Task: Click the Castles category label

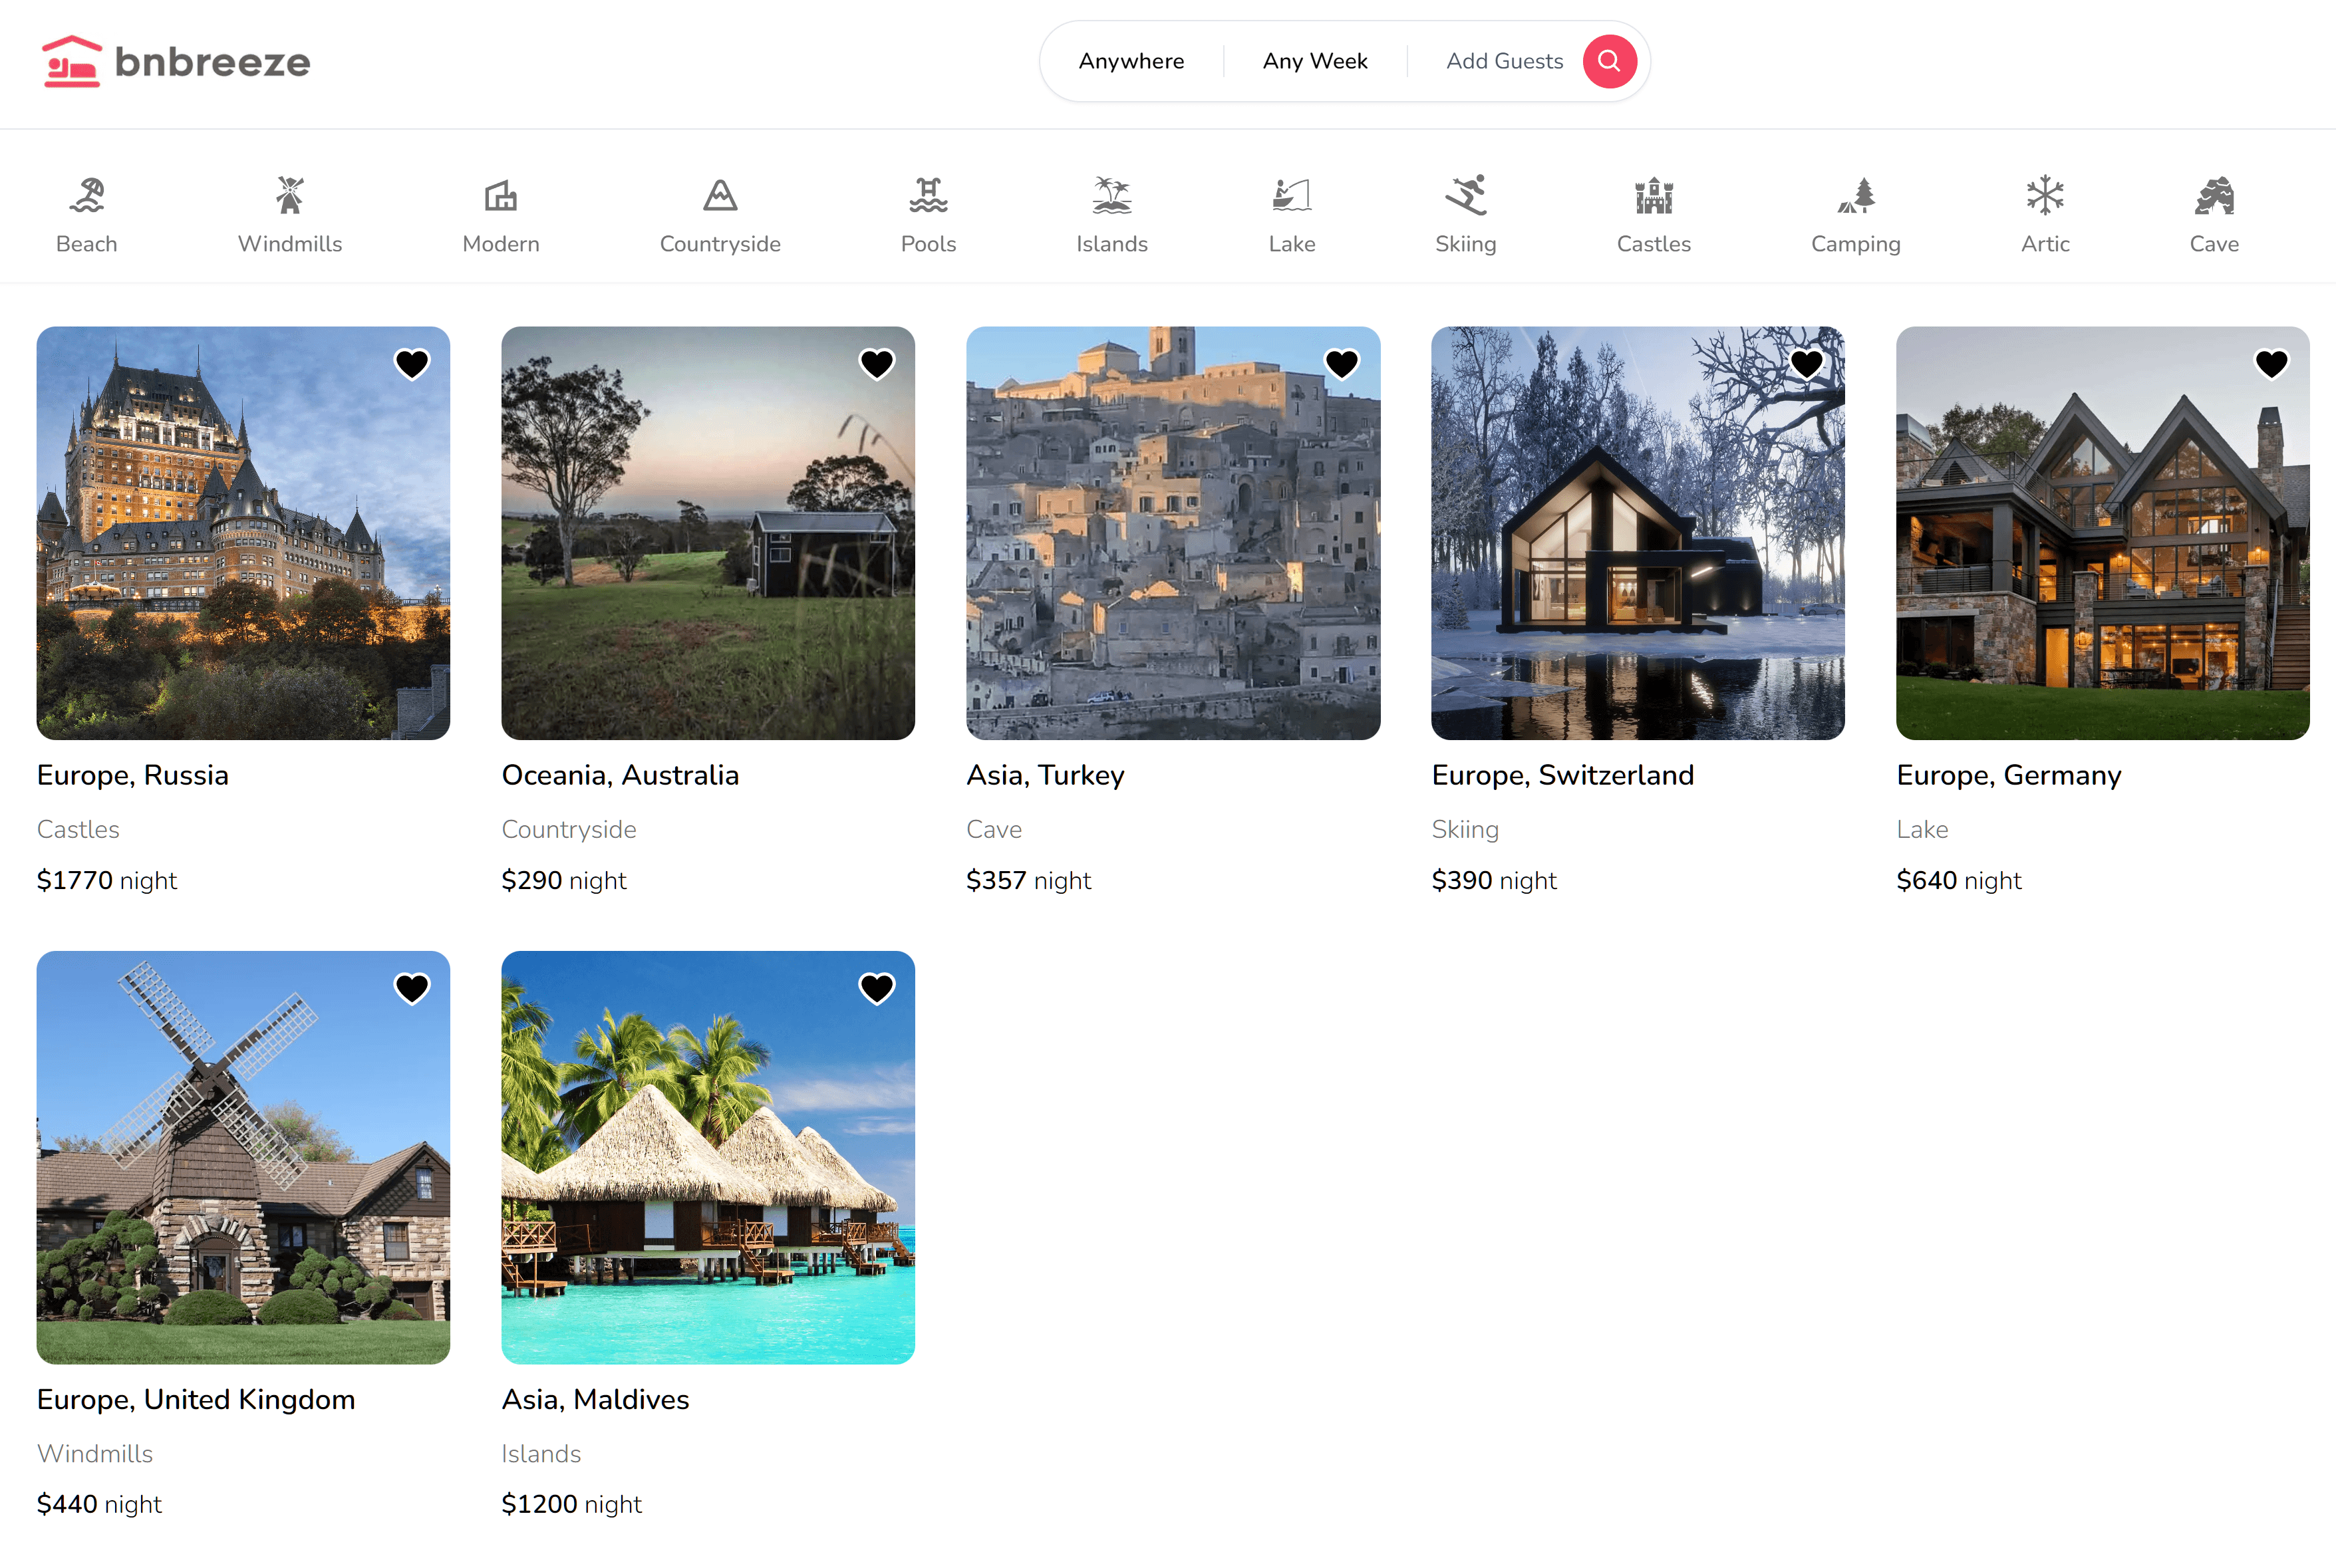Action: click(x=1654, y=244)
